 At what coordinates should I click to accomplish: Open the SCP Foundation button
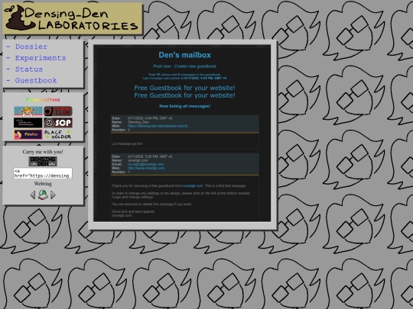[57, 123]
